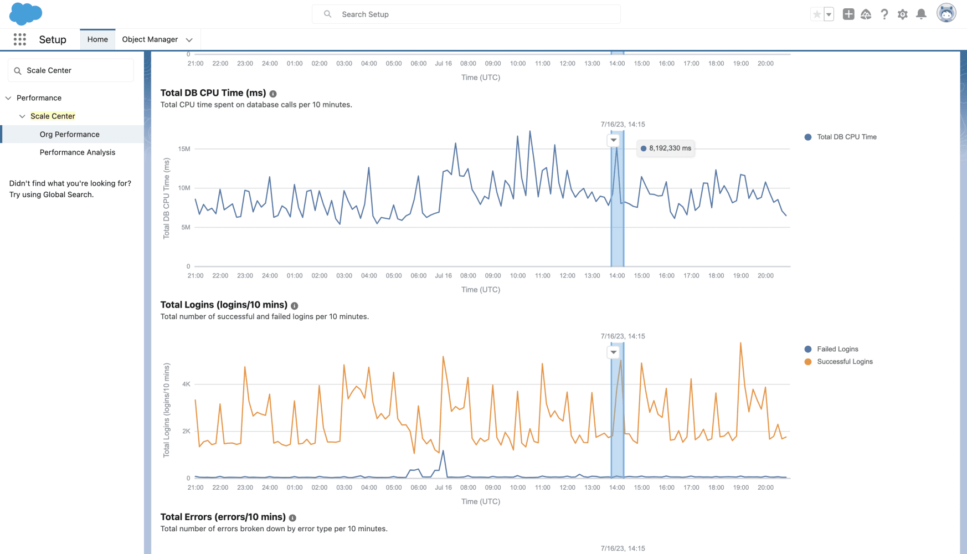Toggle Total DB CPU Time legend series
This screenshot has width=967, height=554.
click(x=841, y=137)
